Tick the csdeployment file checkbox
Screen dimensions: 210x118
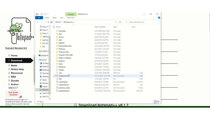pyautogui.click(x=55, y=76)
